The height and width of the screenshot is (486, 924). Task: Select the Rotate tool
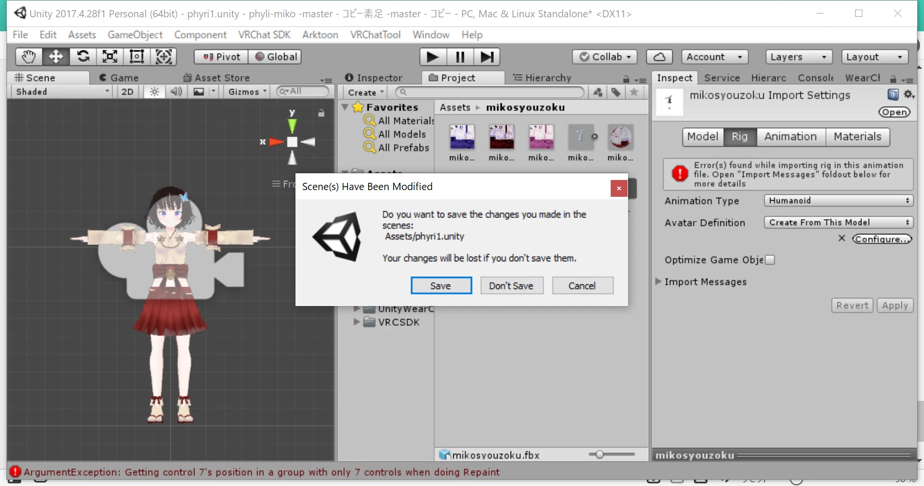click(83, 57)
